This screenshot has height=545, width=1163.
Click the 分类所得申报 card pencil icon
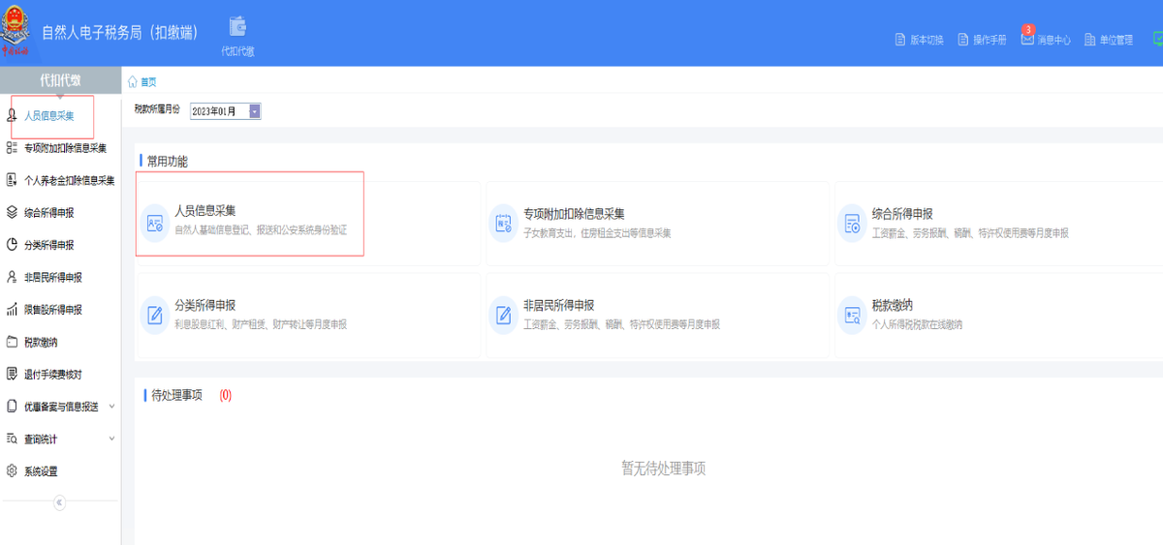(x=154, y=315)
